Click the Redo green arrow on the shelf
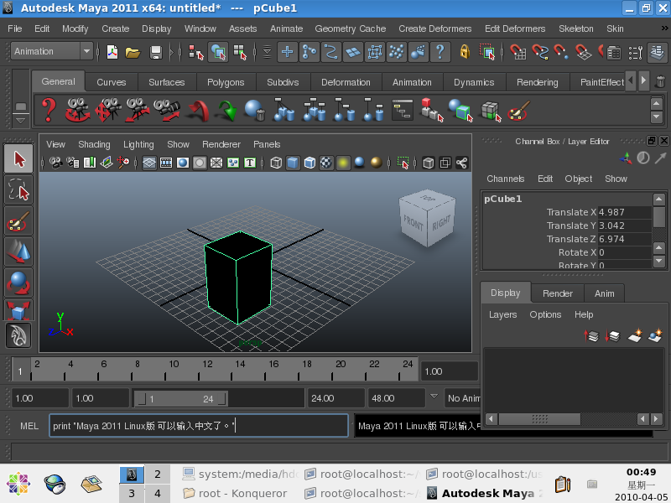Viewport: 671px width, 503px height. click(x=226, y=111)
